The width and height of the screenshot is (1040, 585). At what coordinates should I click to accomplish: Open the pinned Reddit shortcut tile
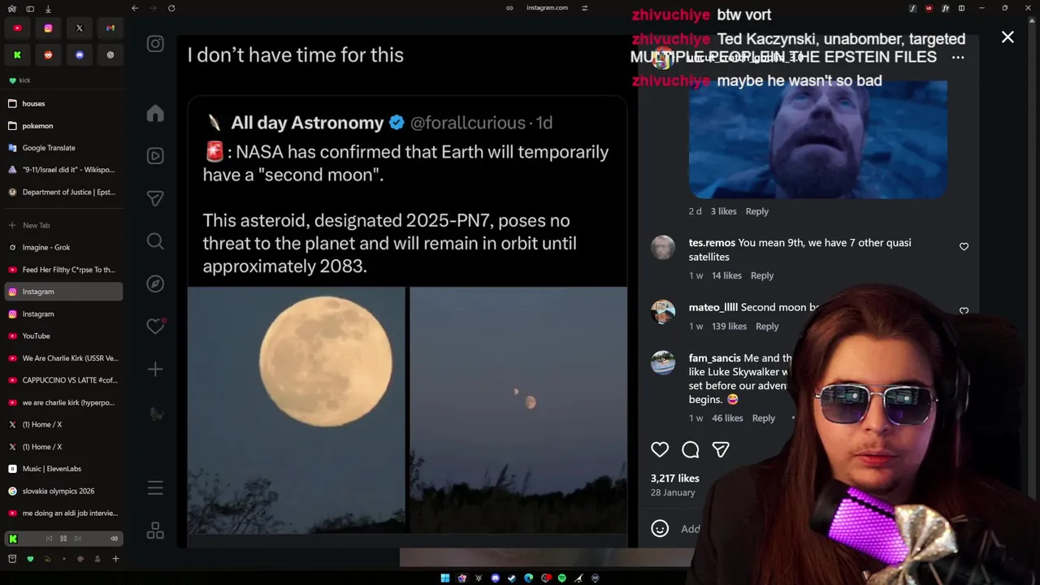[x=48, y=54]
